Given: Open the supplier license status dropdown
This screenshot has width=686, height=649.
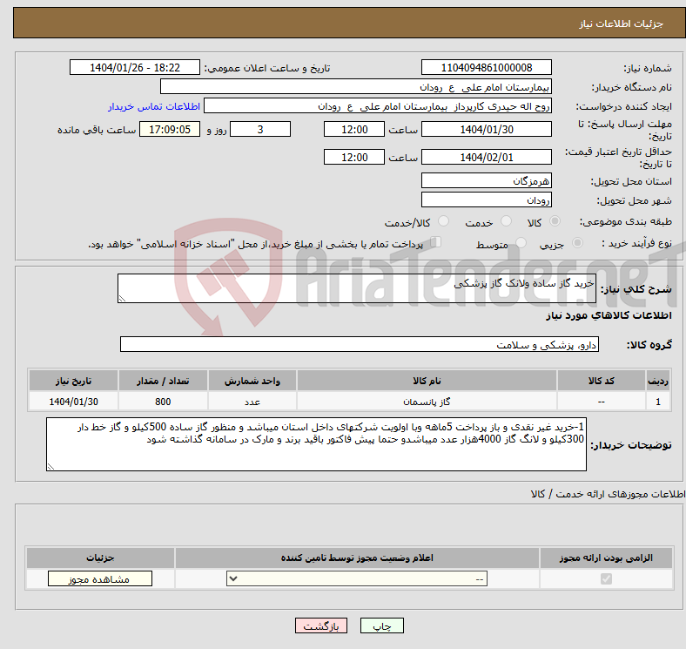Looking at the screenshot, I should [357, 579].
